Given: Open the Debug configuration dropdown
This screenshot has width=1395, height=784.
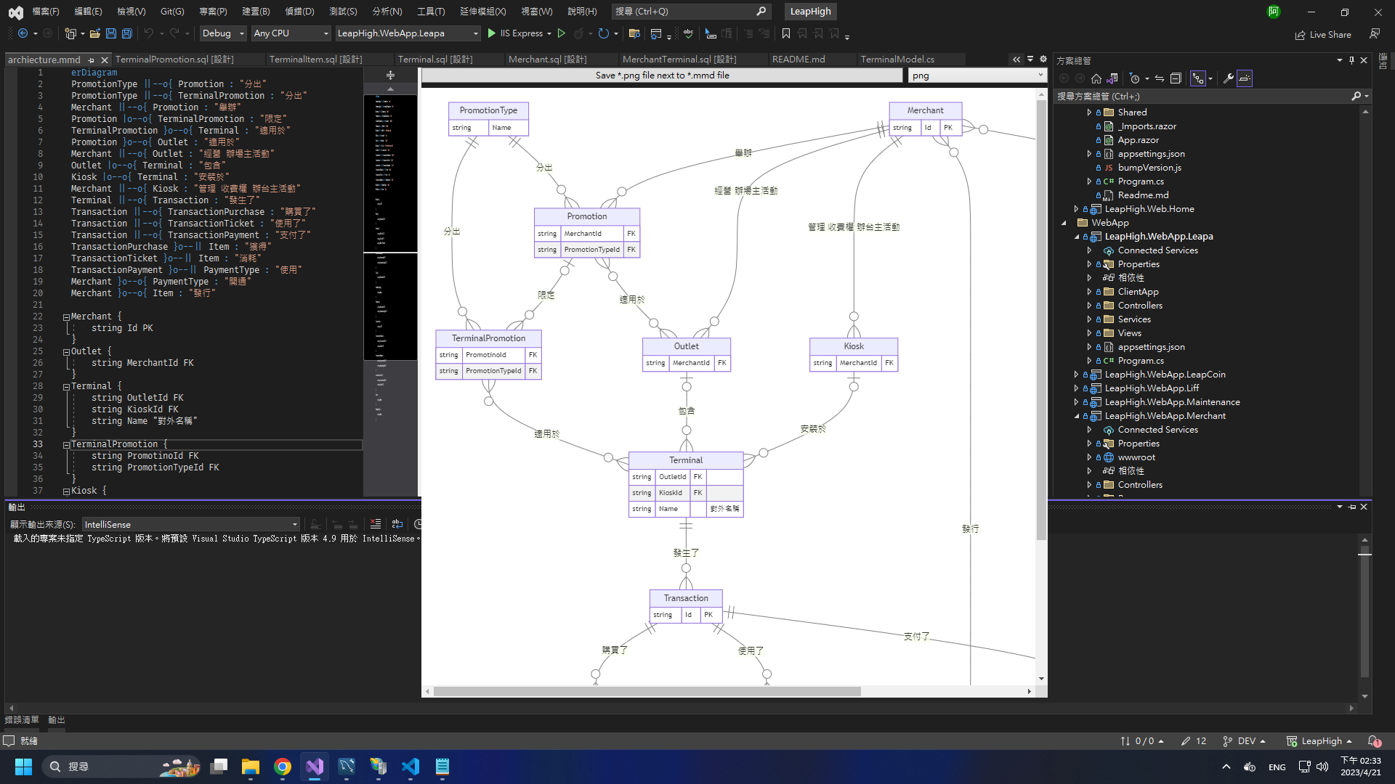Looking at the screenshot, I should [223, 33].
